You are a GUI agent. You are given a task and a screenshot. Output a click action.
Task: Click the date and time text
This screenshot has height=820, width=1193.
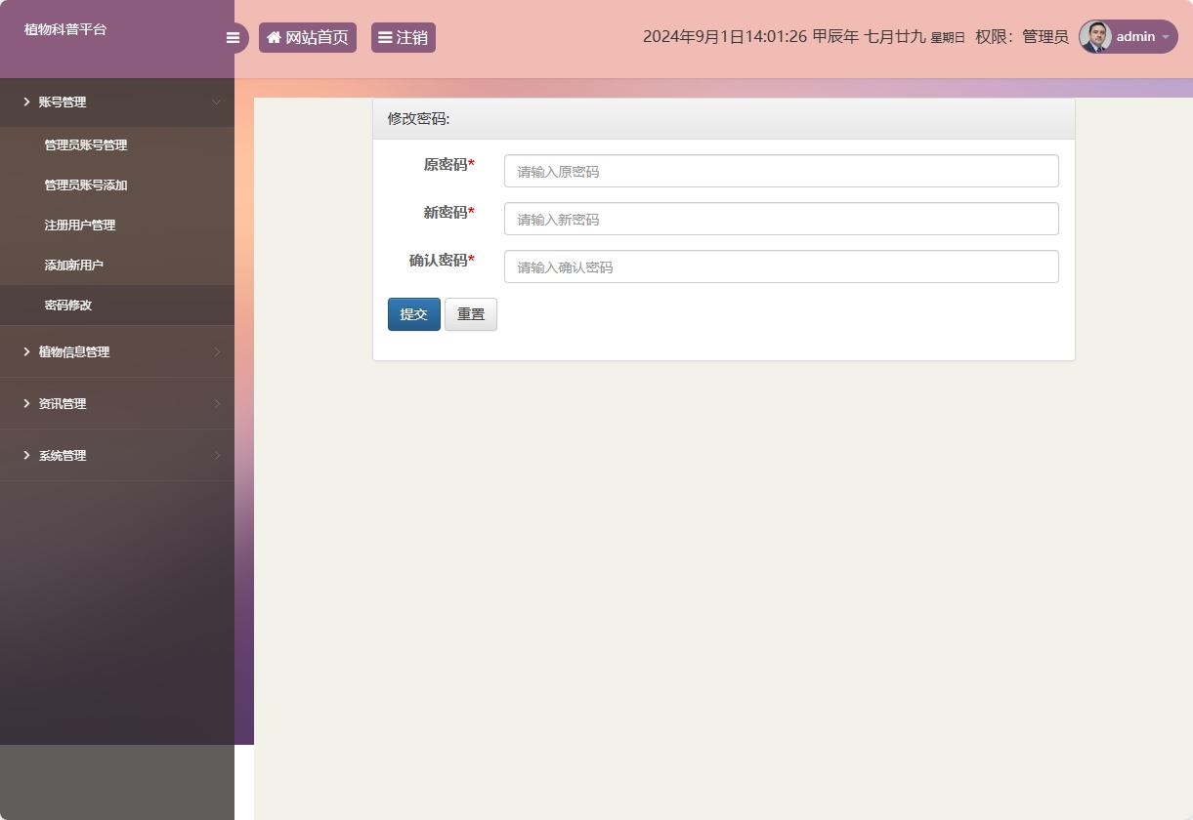[x=804, y=37]
